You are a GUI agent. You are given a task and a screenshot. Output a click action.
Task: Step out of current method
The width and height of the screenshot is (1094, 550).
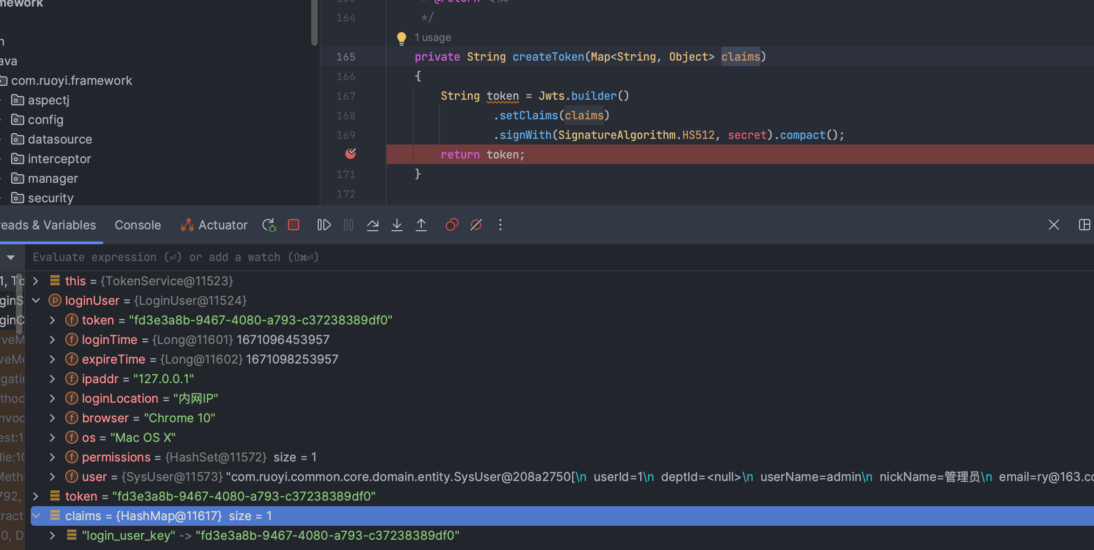pos(421,225)
